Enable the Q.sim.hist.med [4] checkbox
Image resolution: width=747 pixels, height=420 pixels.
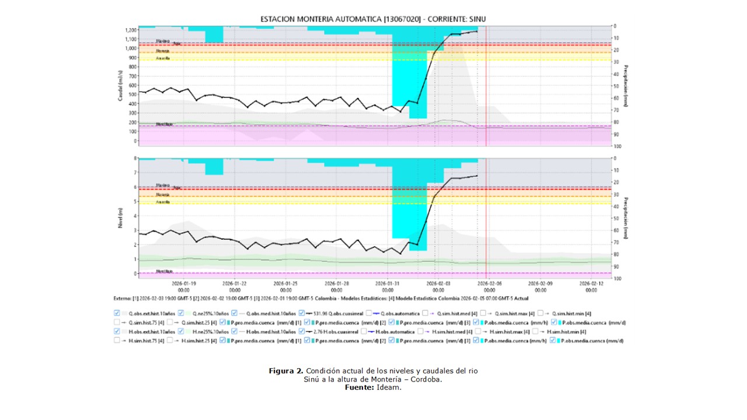pyautogui.click(x=425, y=313)
